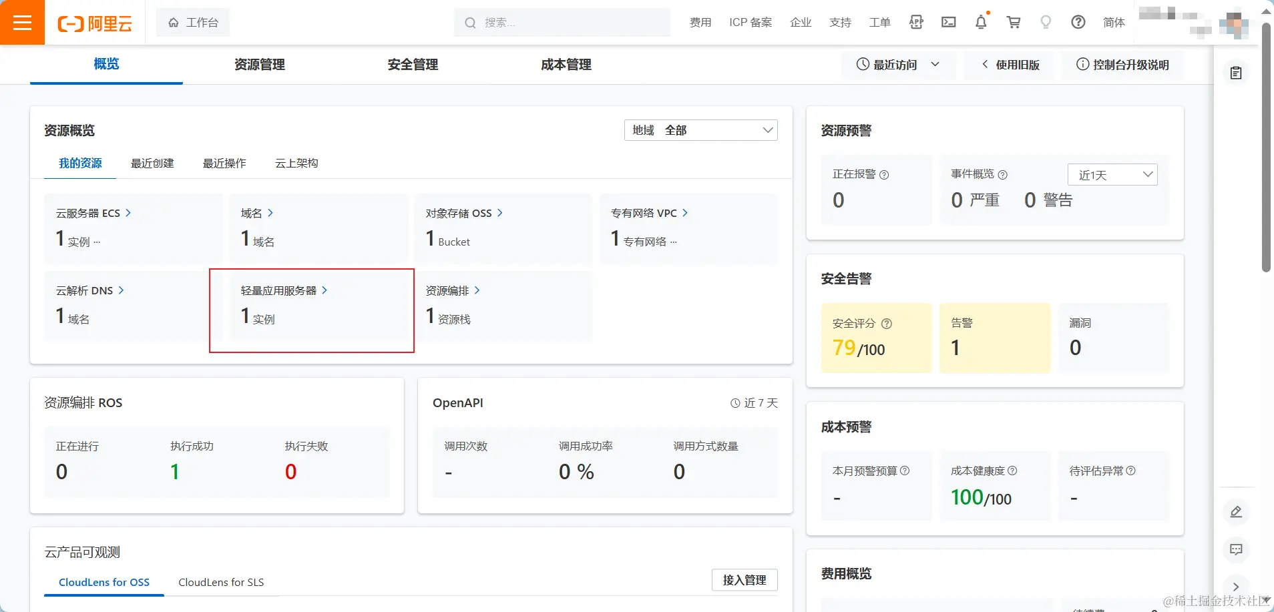Switch to 资源管理 tab
The image size is (1274, 612).
[259, 65]
